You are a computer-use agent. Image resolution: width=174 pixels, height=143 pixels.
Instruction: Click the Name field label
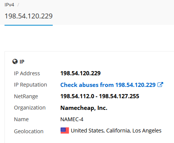click(x=21, y=119)
